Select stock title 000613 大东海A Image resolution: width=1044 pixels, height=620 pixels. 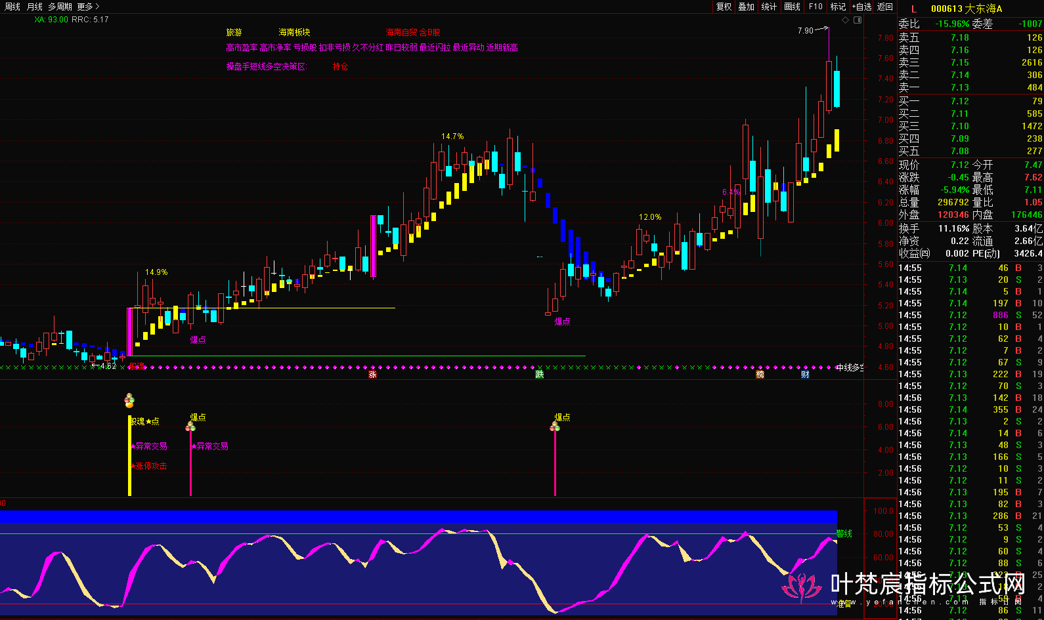click(967, 9)
